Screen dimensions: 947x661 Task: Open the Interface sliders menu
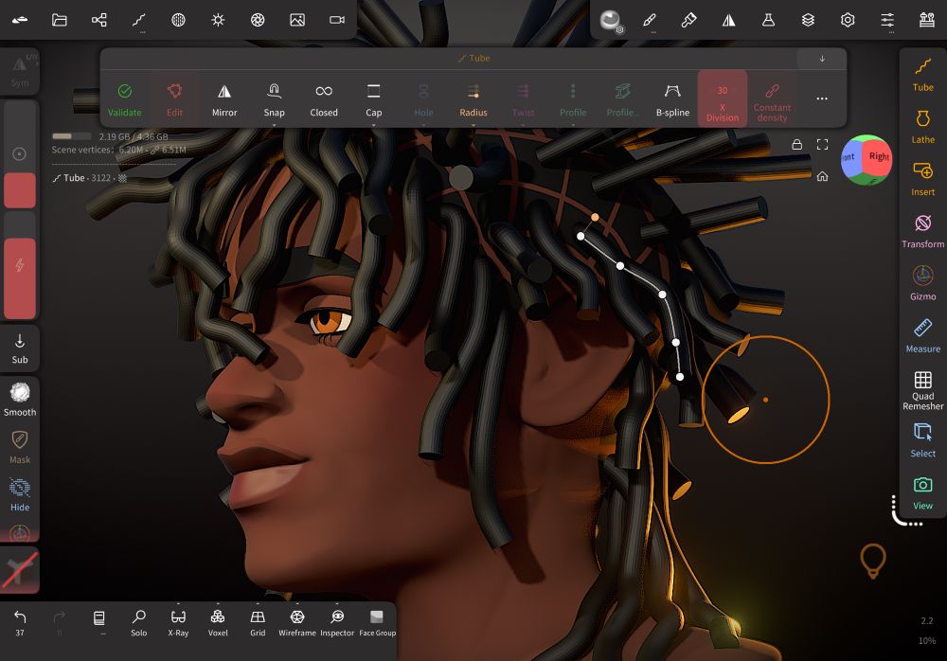(x=887, y=20)
